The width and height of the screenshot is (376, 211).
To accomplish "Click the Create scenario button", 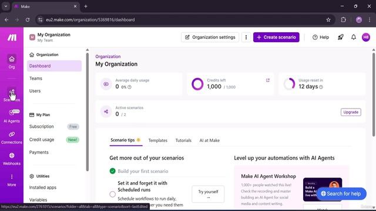I will [276, 38].
